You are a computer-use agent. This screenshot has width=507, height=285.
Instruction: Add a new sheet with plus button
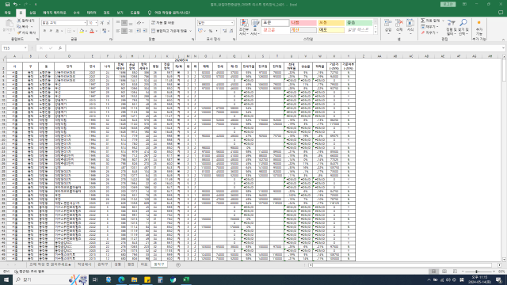pyautogui.click(x=178, y=265)
